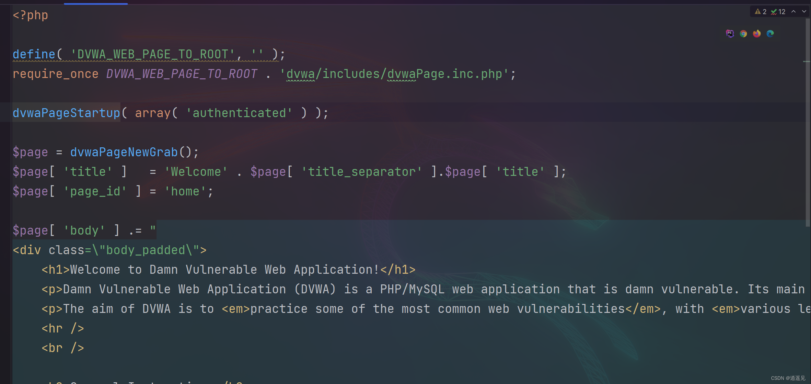Open preview in built-in PhpStorm browser
Viewport: 811px width, 384px height.
point(730,33)
